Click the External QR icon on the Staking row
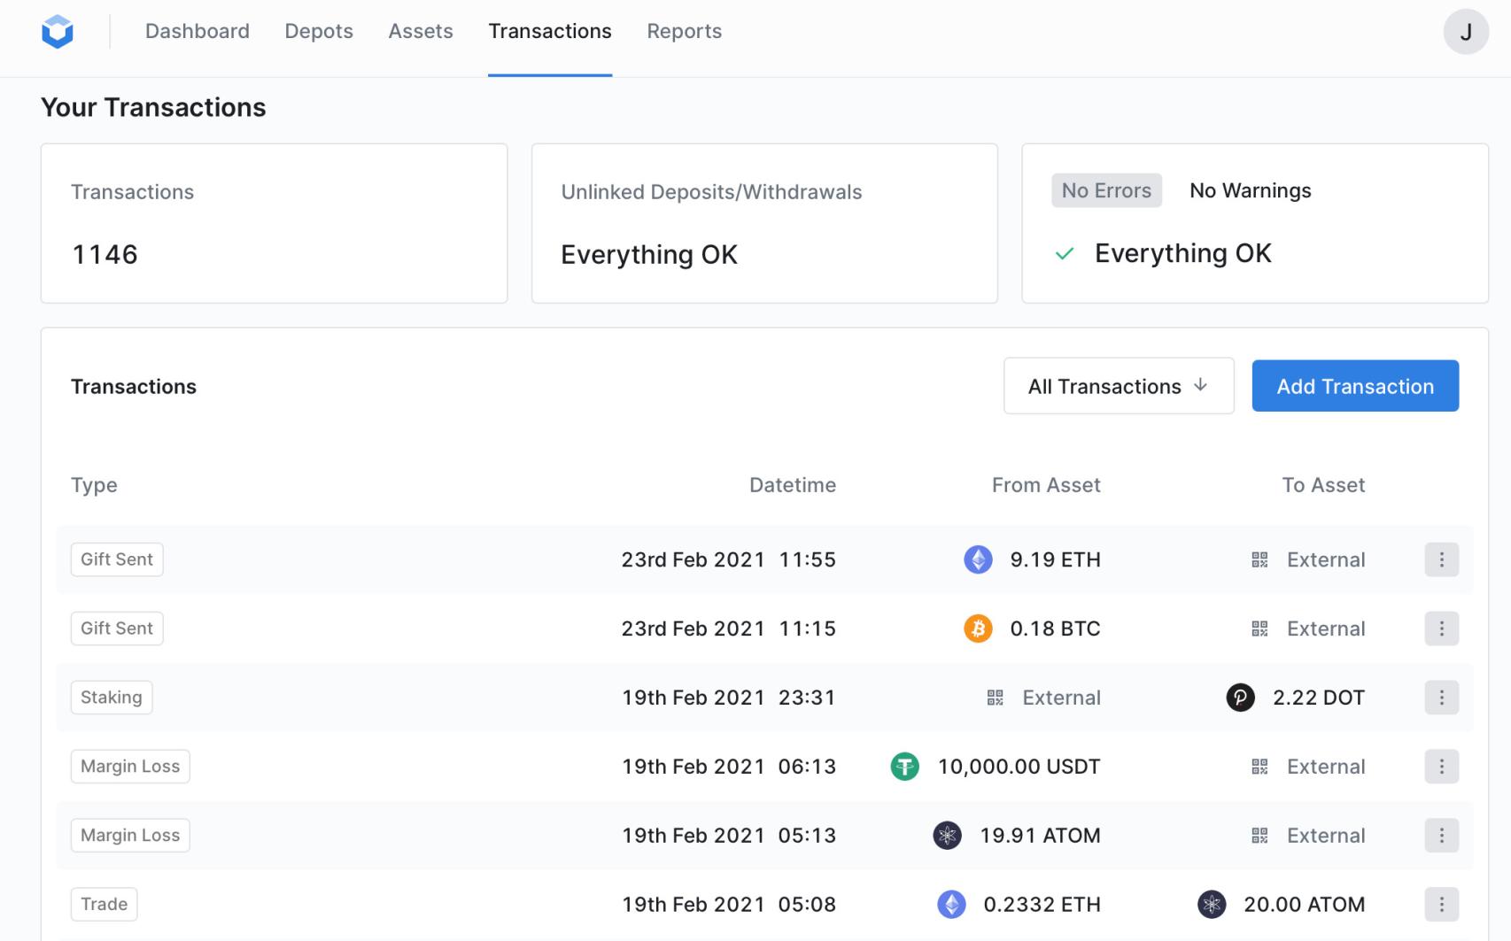1511x941 pixels. tap(996, 698)
